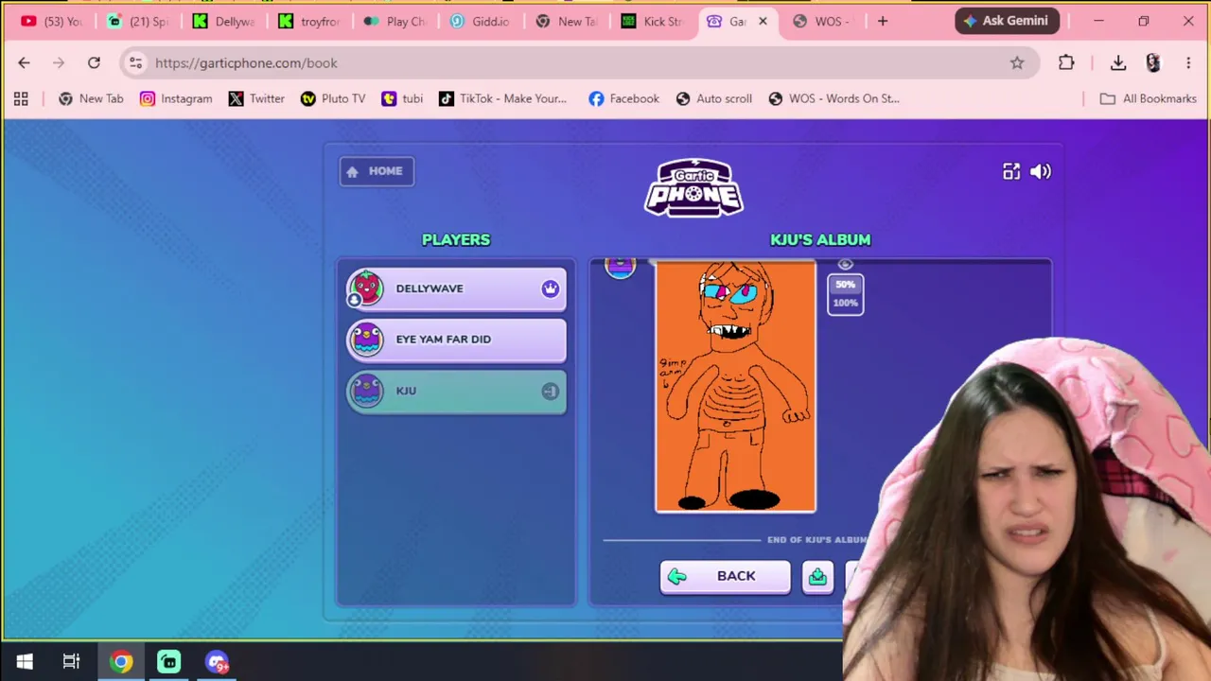Open the Windows Start menu
This screenshot has height=681, width=1211.
coord(25,661)
